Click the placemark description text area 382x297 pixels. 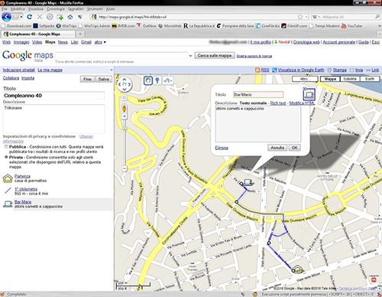point(258,124)
